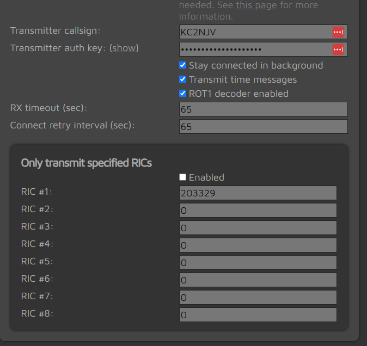Select the RIC #7 input field
Screen dimensions: 367x346
pos(258,298)
